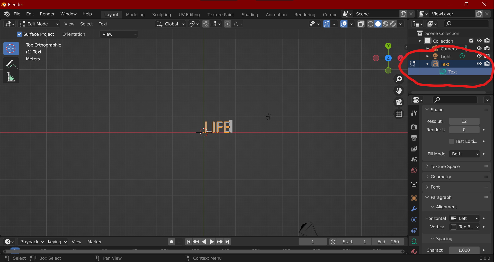Select wireframe viewport shading
Screen dimensions: 495x262
[x=371, y=24]
